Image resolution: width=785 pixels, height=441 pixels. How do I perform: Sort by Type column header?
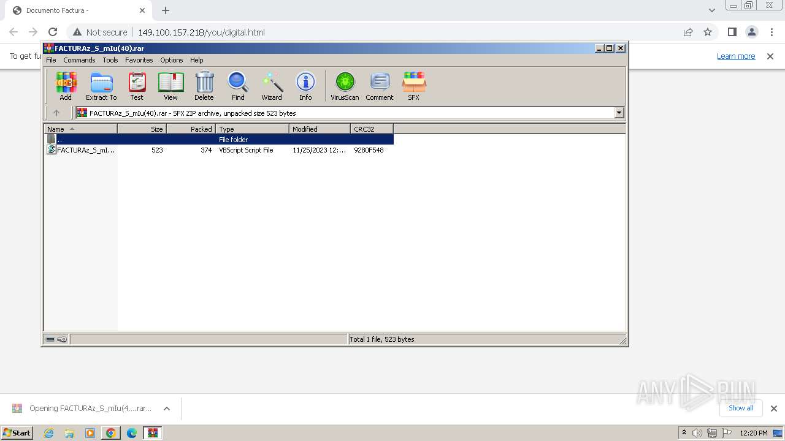(252, 129)
